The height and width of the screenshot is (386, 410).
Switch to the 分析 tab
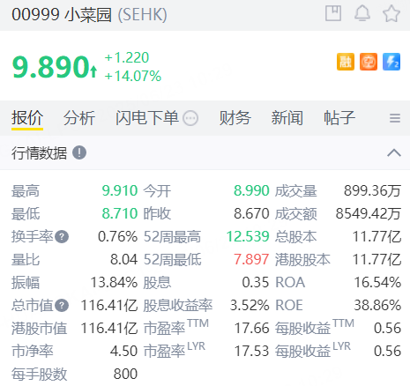[x=79, y=118]
